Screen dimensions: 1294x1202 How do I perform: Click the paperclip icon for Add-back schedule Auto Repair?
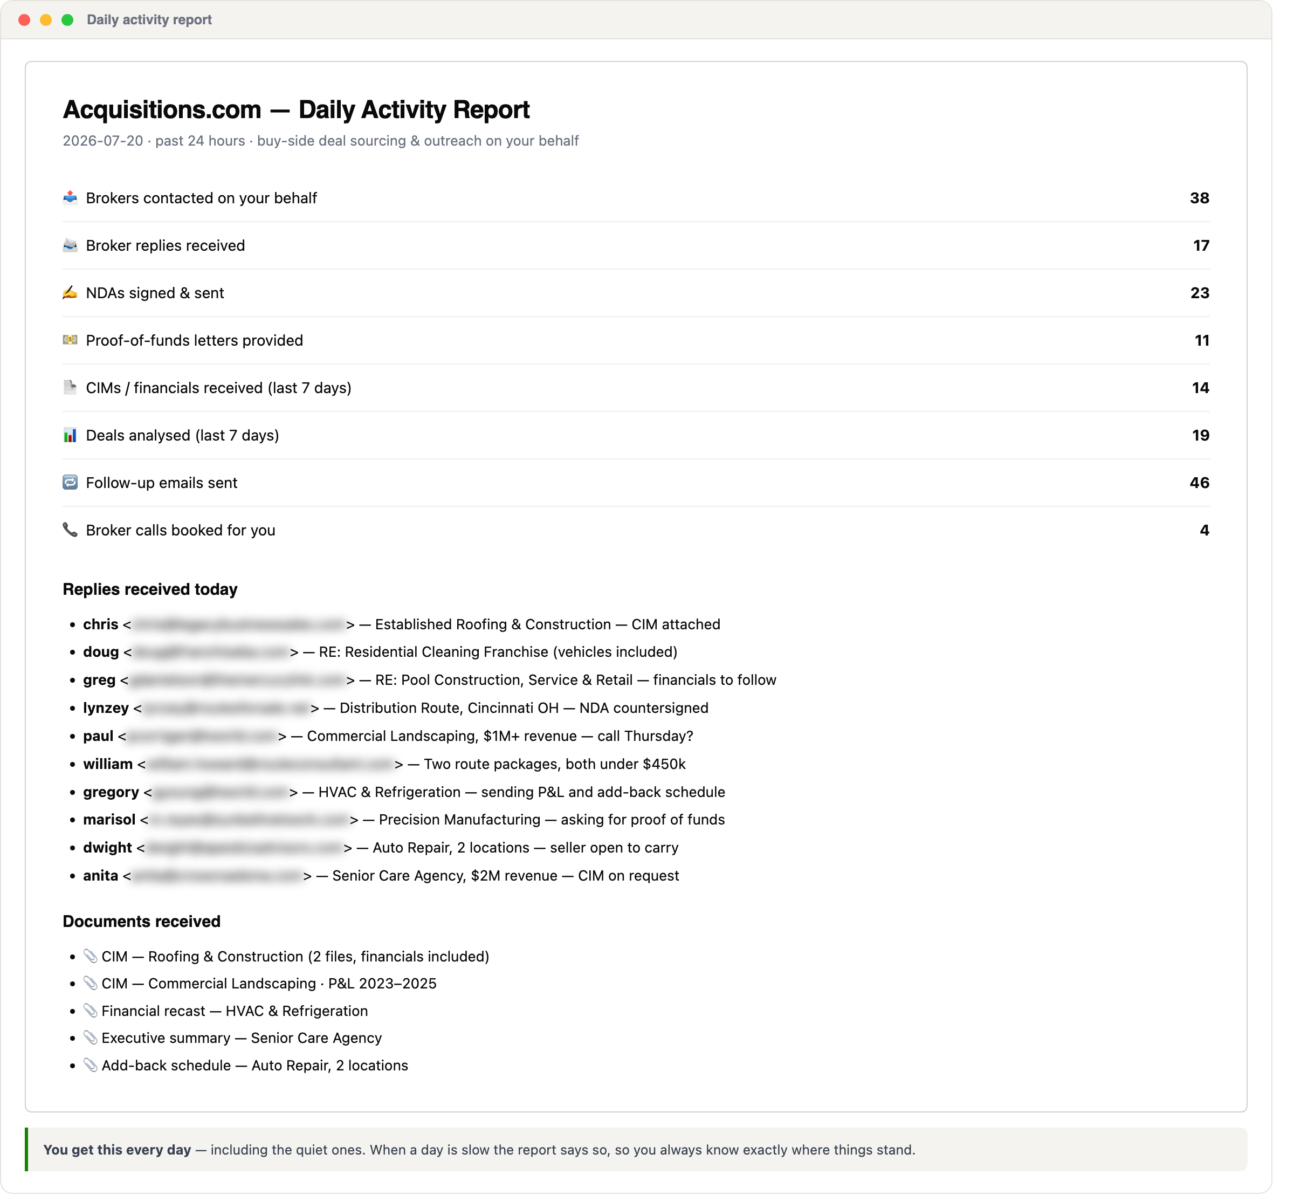click(91, 1066)
